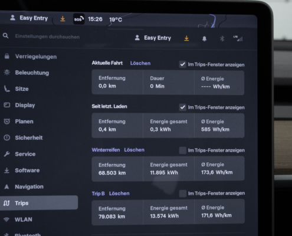
Task: Select the Software menu item
Action: tap(27, 171)
